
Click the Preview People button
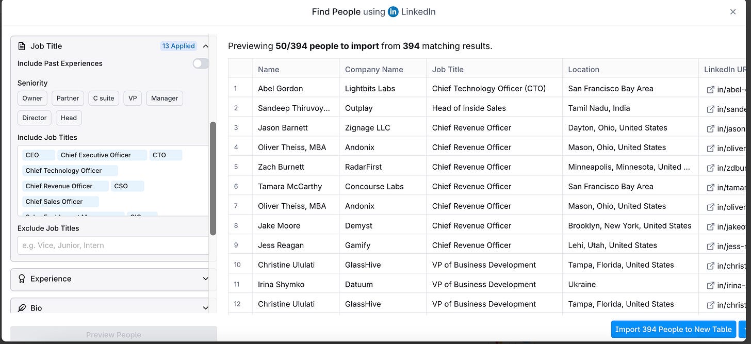click(x=113, y=334)
